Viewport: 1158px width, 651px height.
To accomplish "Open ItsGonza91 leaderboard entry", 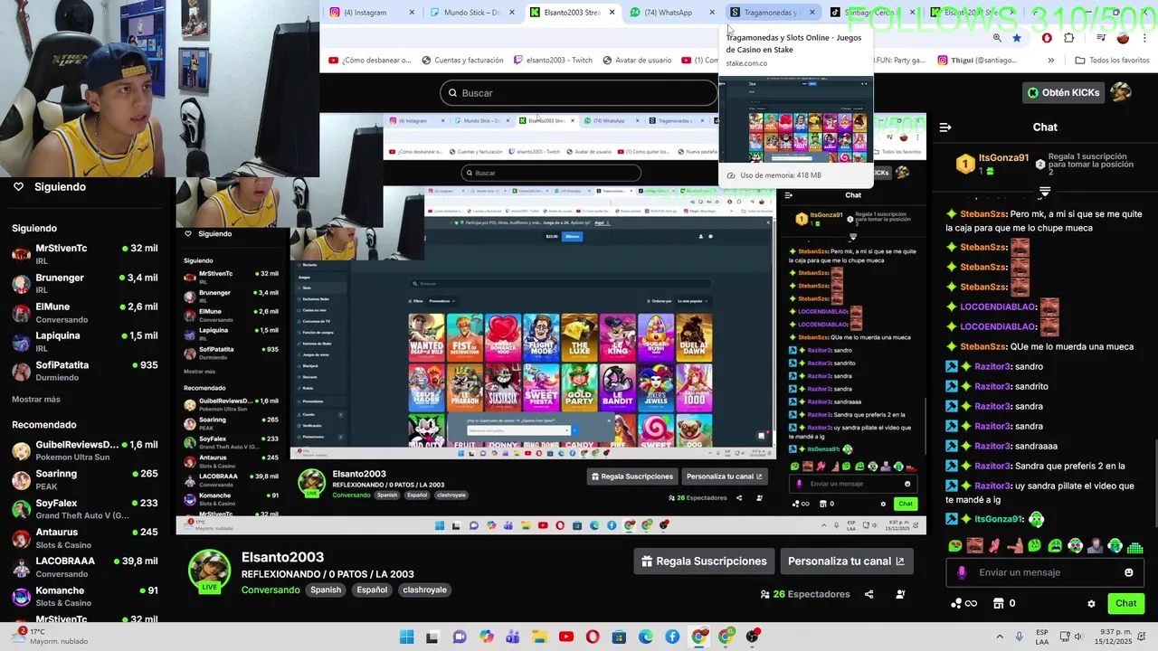I will point(993,164).
